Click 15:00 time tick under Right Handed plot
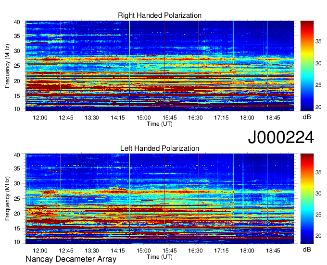This screenshot has width=327, height=265. pos(144,118)
